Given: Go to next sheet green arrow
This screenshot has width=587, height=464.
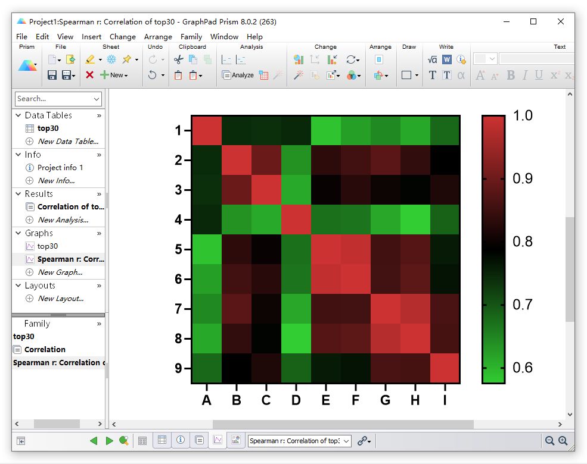Looking at the screenshot, I should point(109,441).
